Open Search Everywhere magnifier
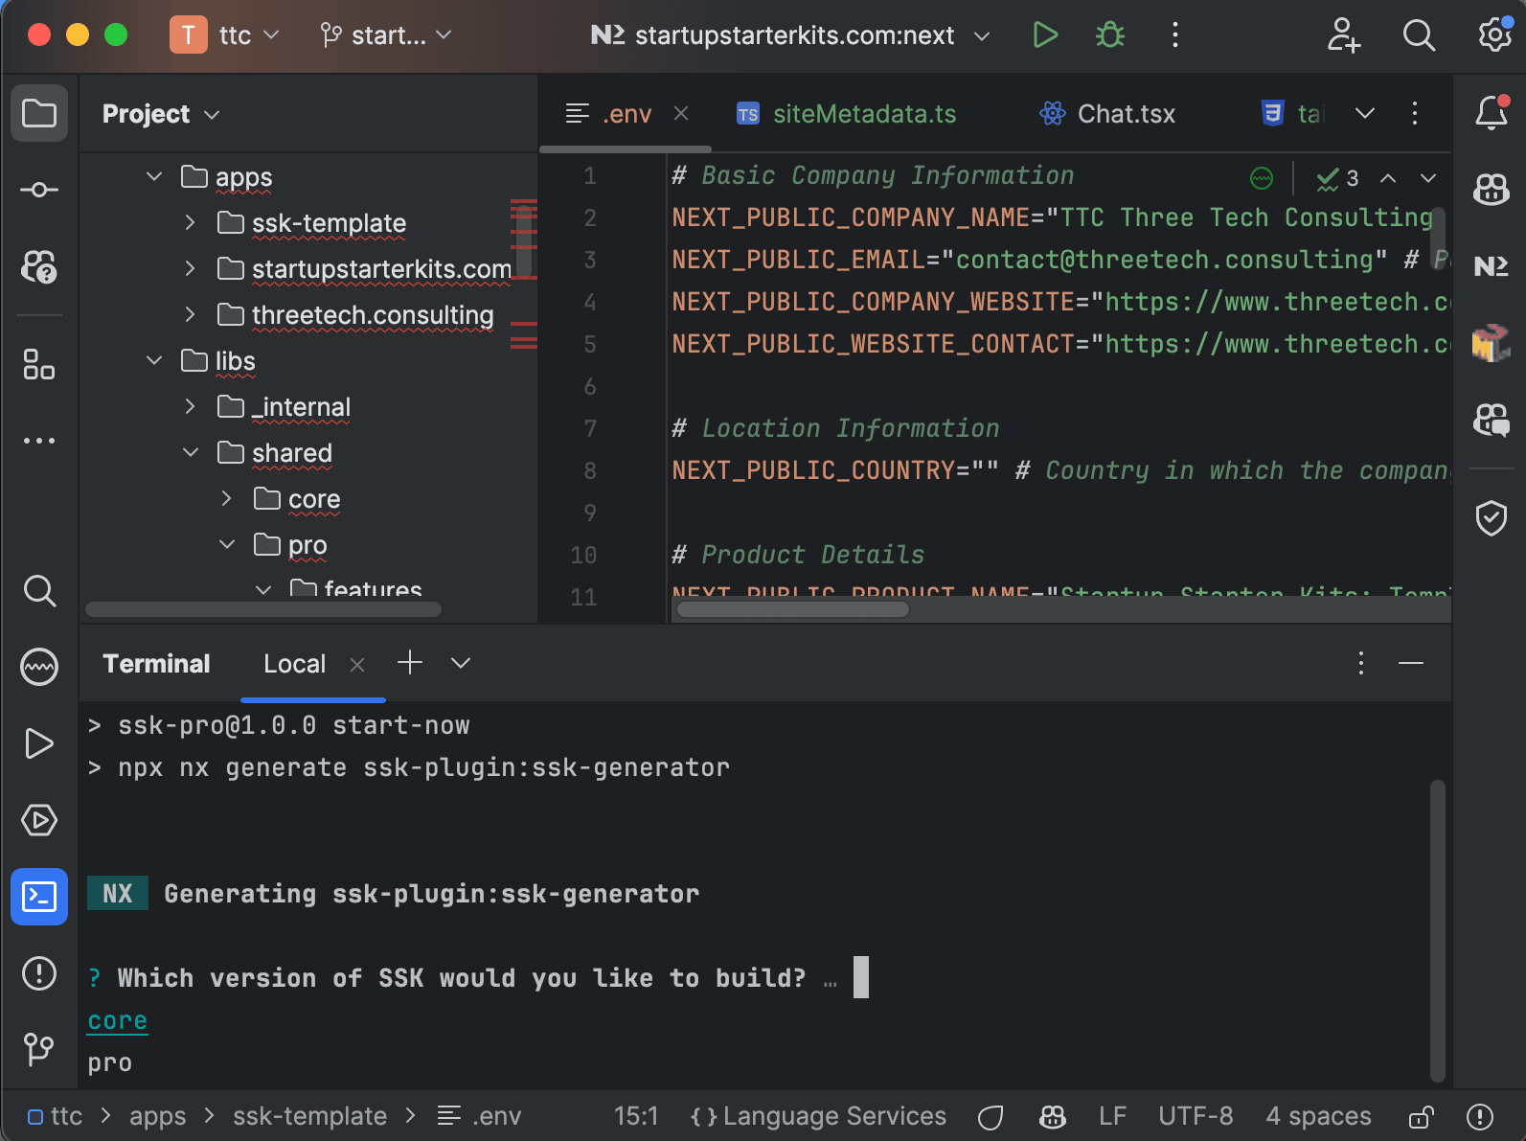The image size is (1526, 1141). click(1419, 35)
